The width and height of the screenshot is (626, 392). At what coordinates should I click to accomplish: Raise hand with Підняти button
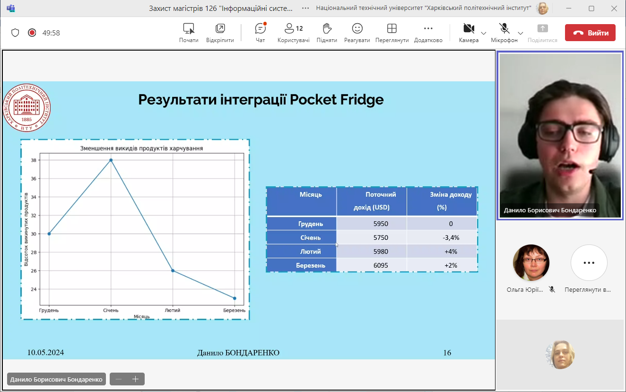click(327, 33)
